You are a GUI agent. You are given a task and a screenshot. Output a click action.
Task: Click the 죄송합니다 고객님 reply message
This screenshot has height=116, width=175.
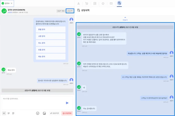tap(147, 53)
